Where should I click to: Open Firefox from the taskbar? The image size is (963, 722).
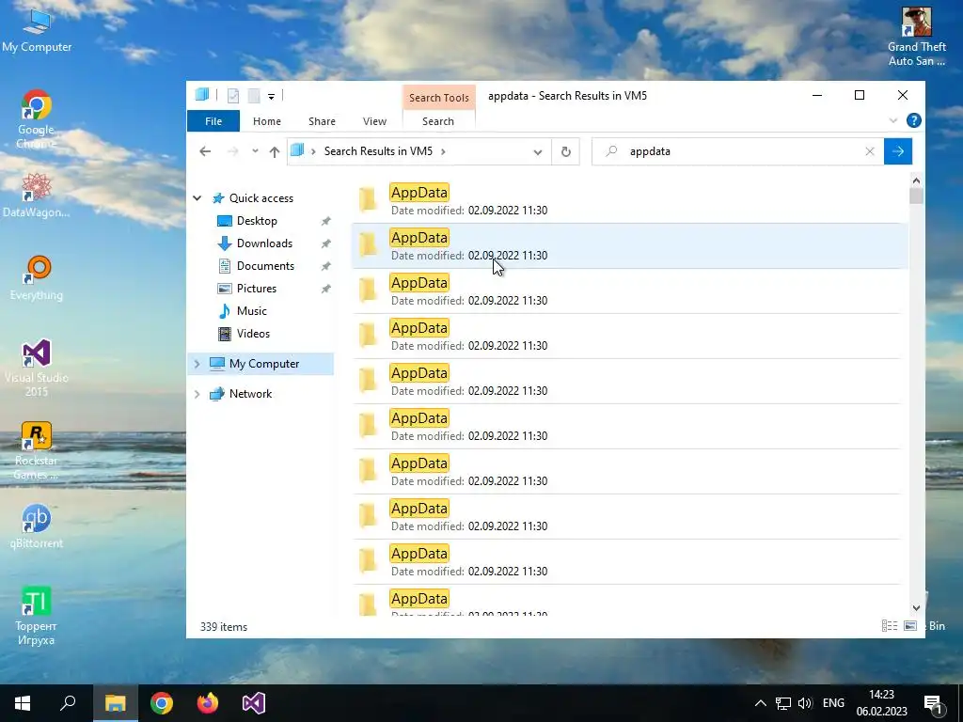pyautogui.click(x=208, y=703)
